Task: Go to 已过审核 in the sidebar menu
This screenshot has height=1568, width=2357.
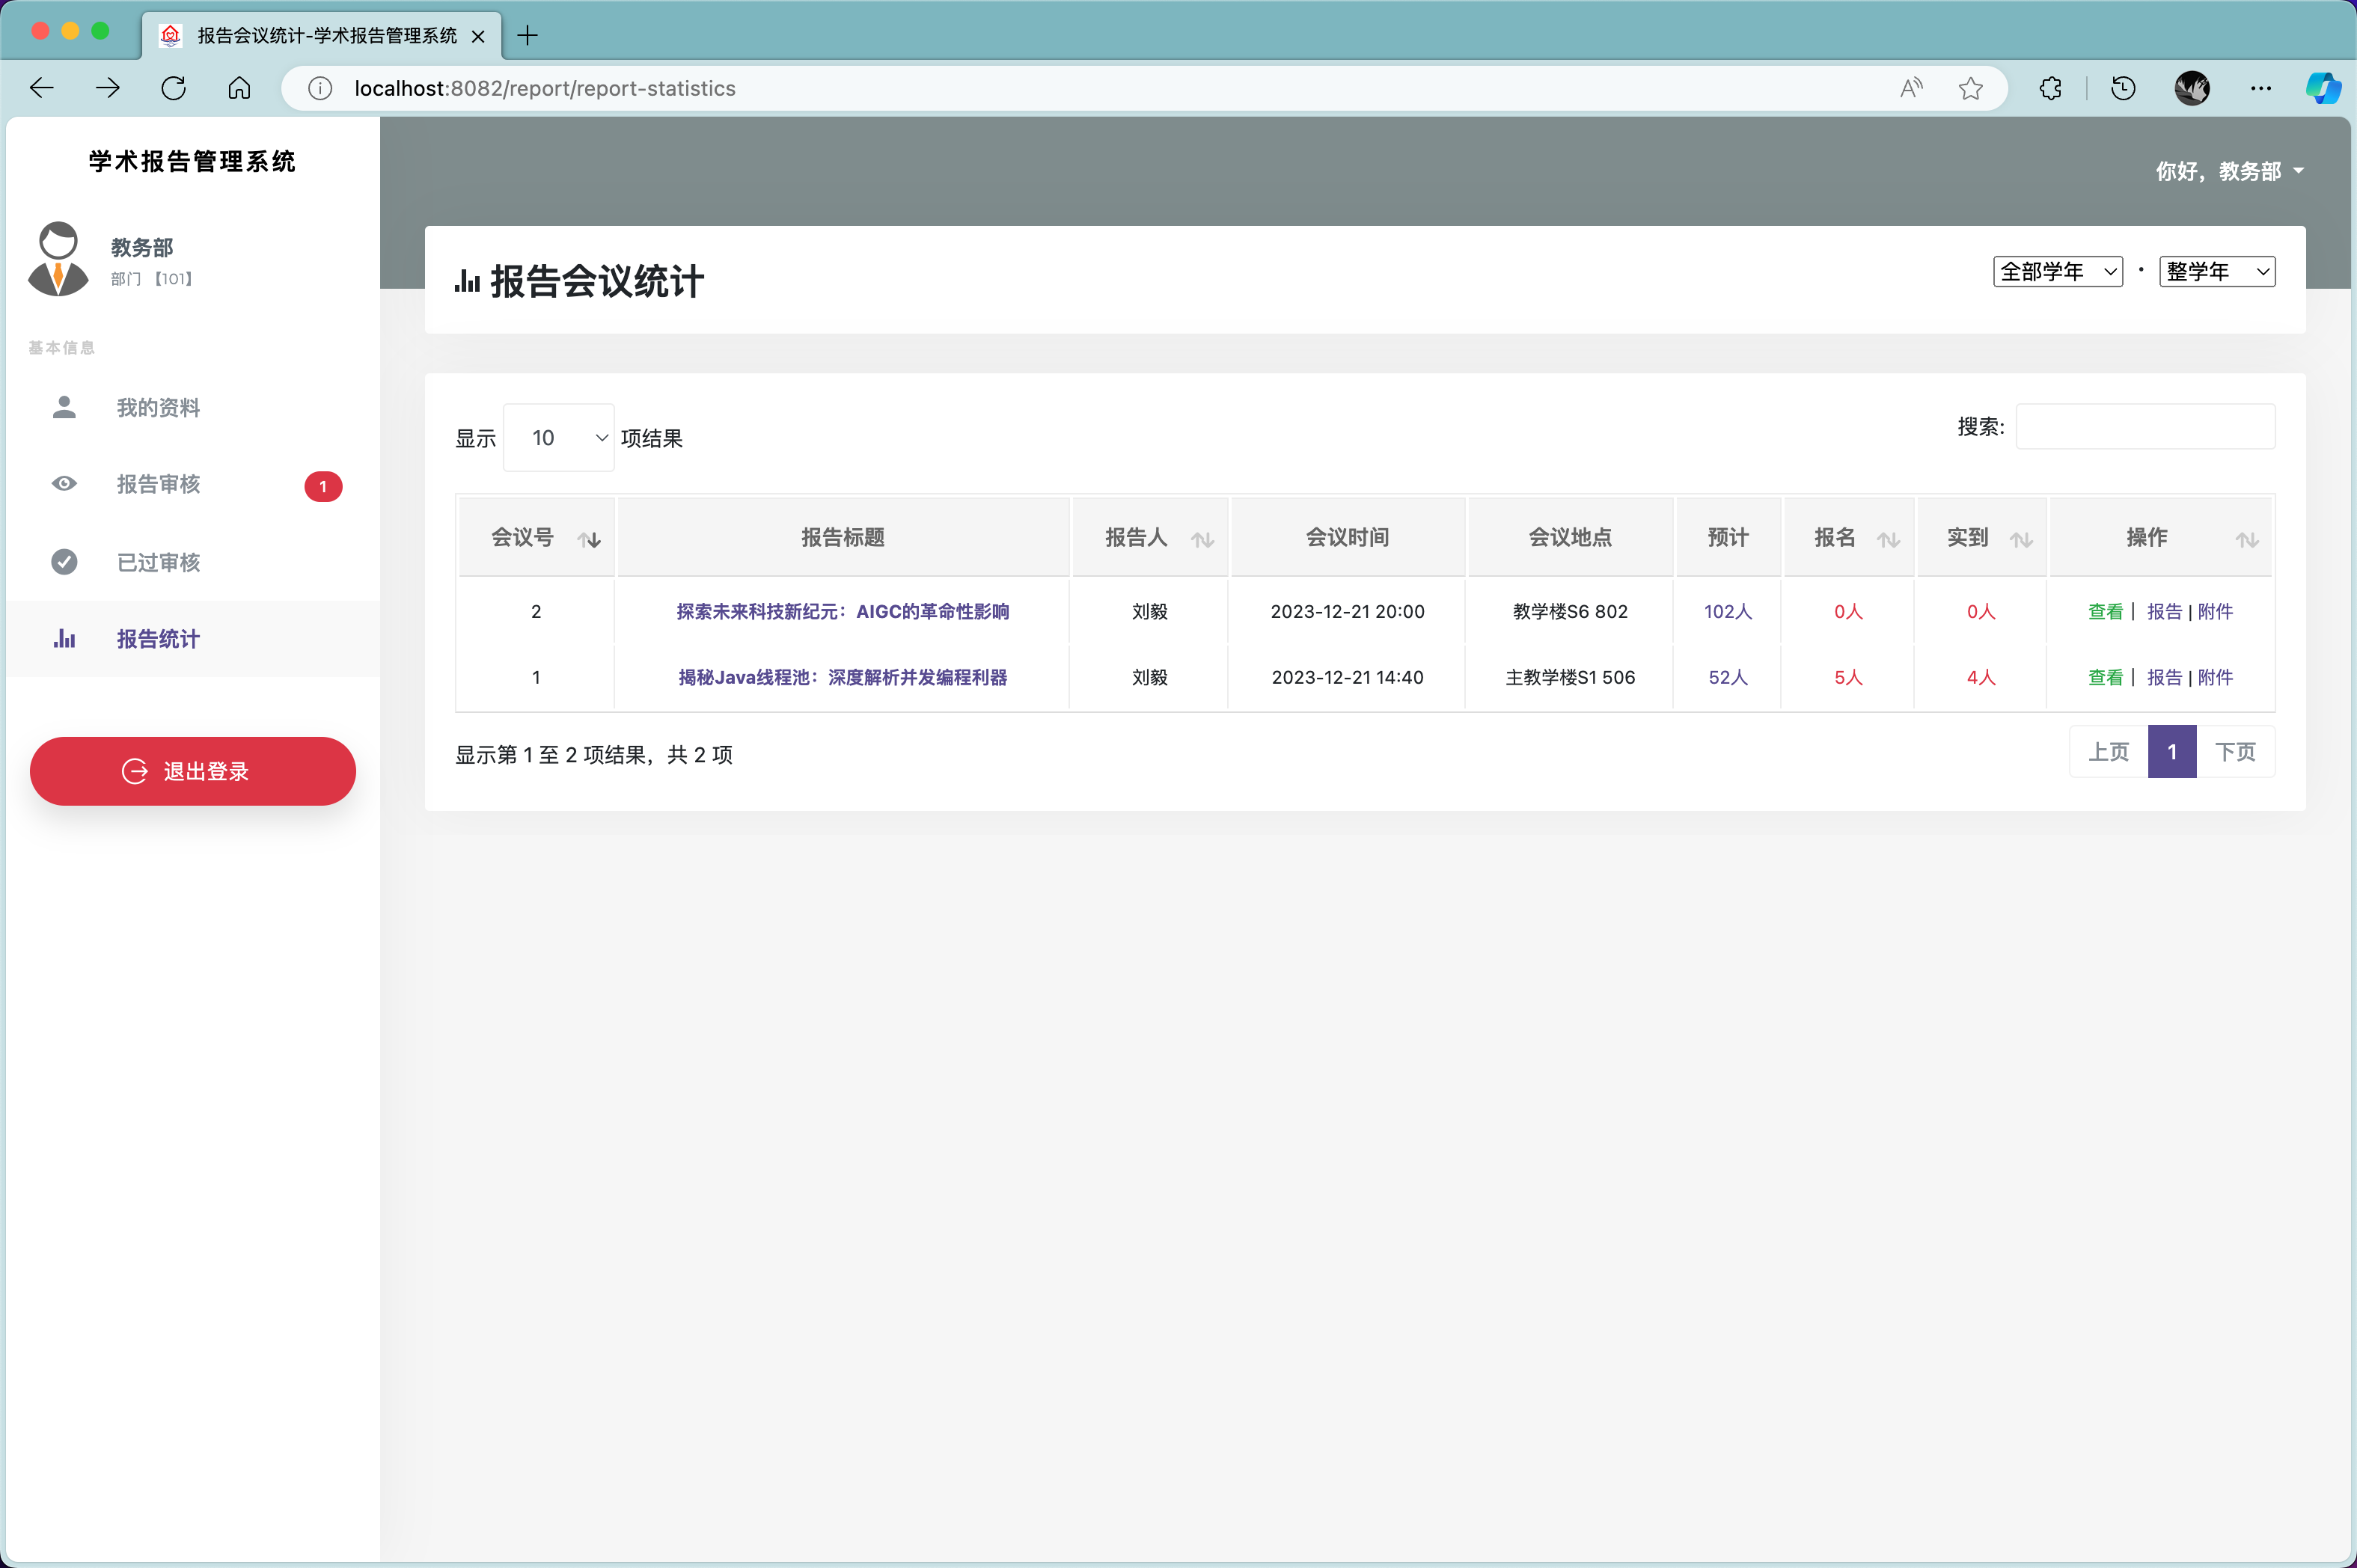Action: pos(158,562)
